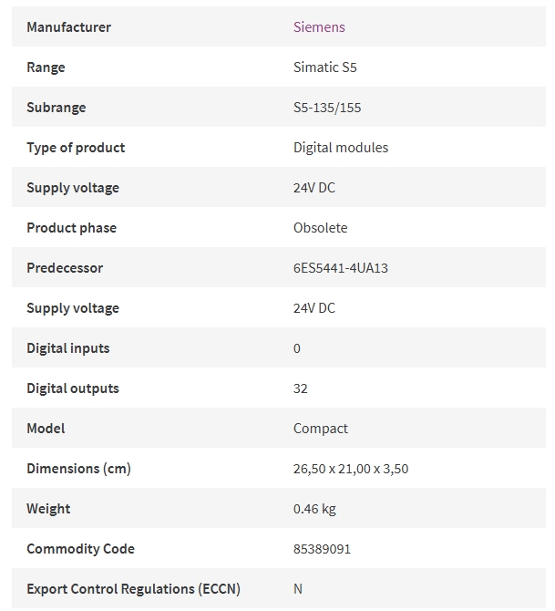
Task: Click the Manufacturer row label
Action: (68, 26)
